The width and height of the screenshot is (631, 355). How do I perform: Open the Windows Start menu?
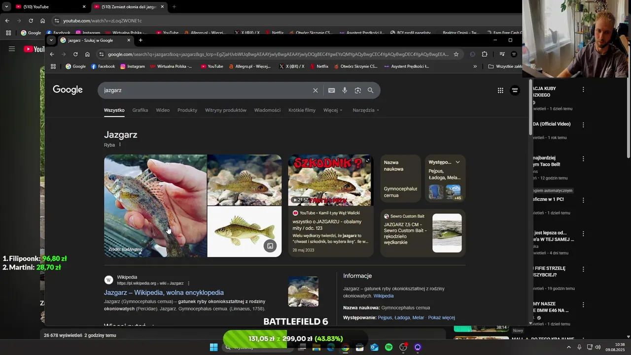tap(213, 347)
